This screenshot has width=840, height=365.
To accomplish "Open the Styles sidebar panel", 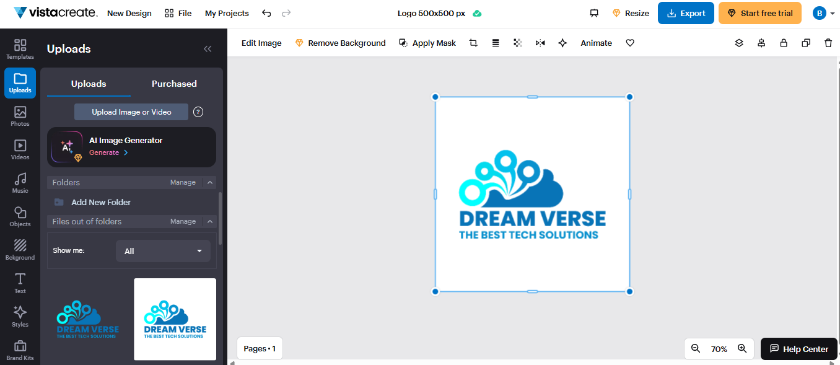I will (x=20, y=317).
